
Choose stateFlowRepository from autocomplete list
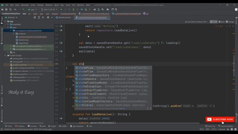click(113, 75)
